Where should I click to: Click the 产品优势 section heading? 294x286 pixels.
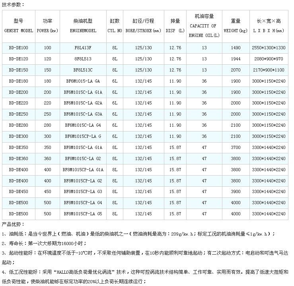pos(13,224)
